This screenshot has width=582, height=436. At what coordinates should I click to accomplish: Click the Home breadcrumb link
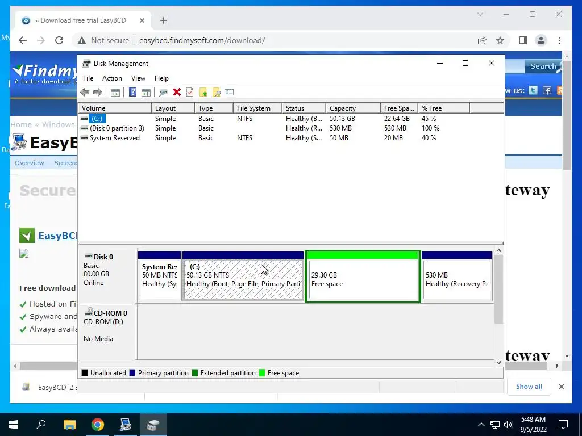[21, 124]
